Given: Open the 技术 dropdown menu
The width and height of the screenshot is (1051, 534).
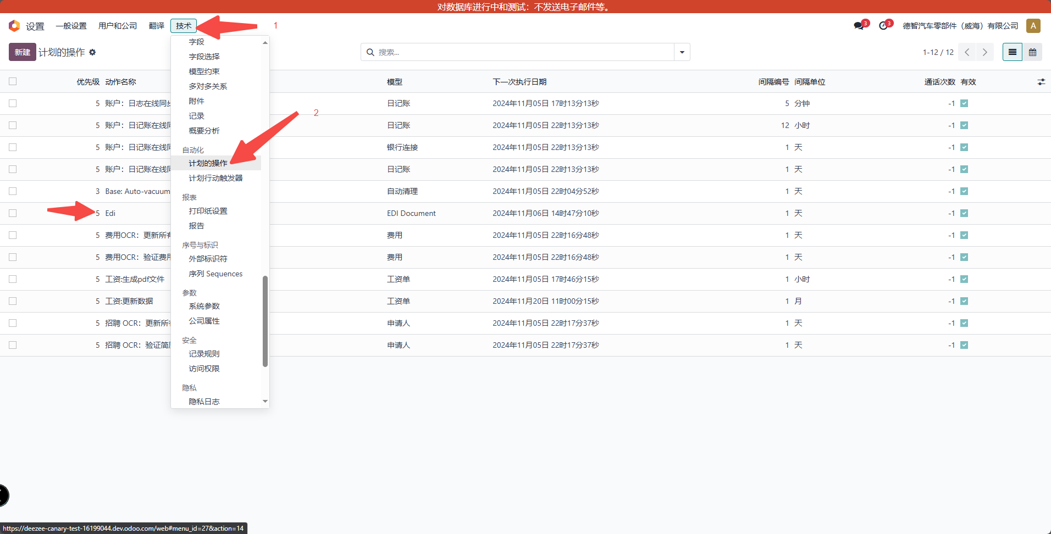Looking at the screenshot, I should [184, 26].
